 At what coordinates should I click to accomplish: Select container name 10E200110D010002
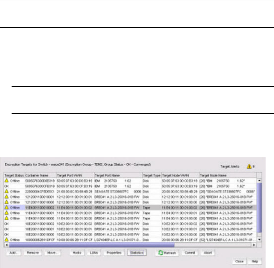pyautogui.click(x=40, y=224)
